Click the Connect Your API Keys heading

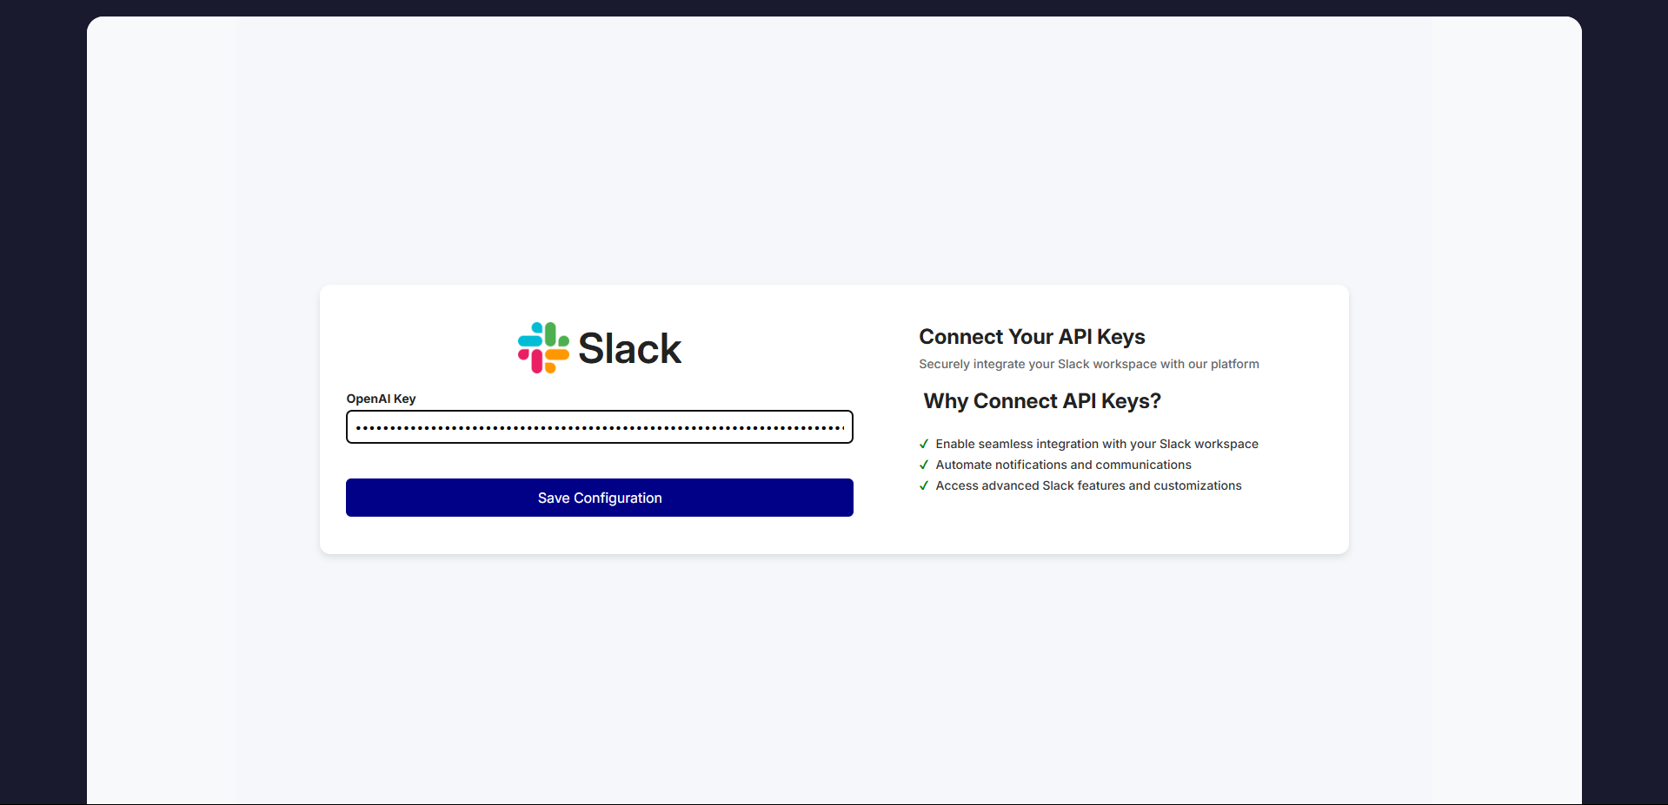[x=1032, y=337]
